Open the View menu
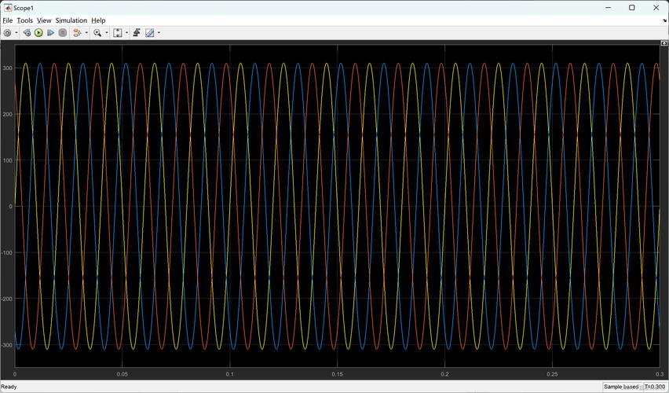This screenshot has width=669, height=393. (x=44, y=20)
